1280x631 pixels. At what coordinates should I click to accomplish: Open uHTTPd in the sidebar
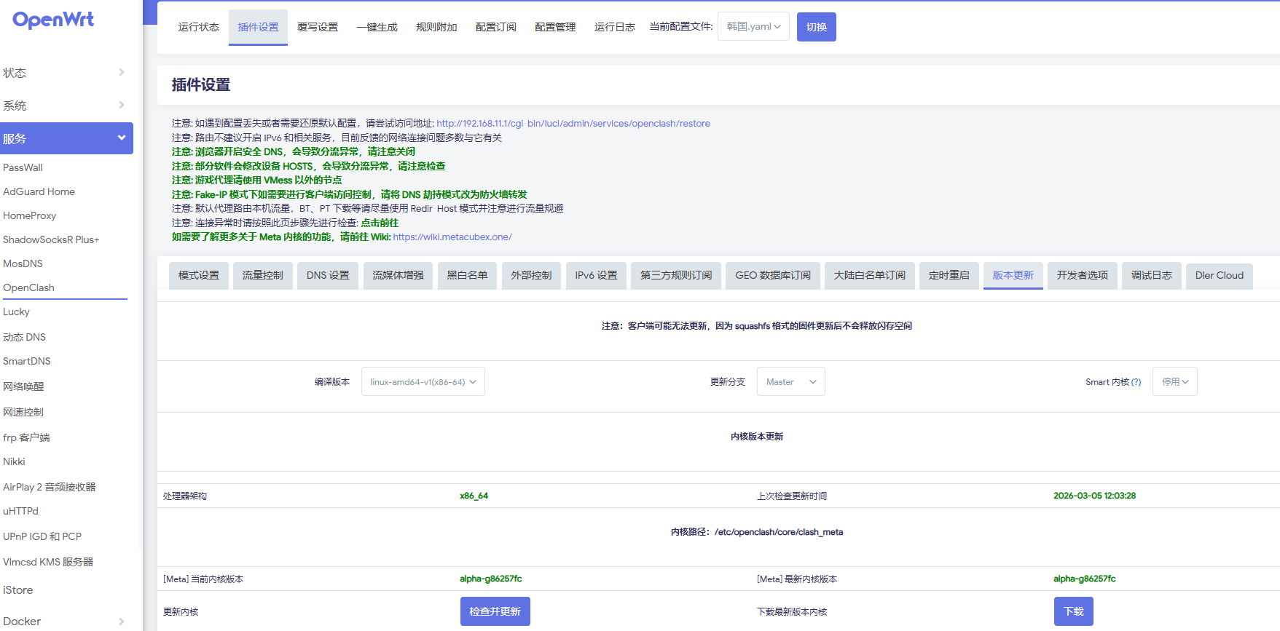[x=20, y=511]
